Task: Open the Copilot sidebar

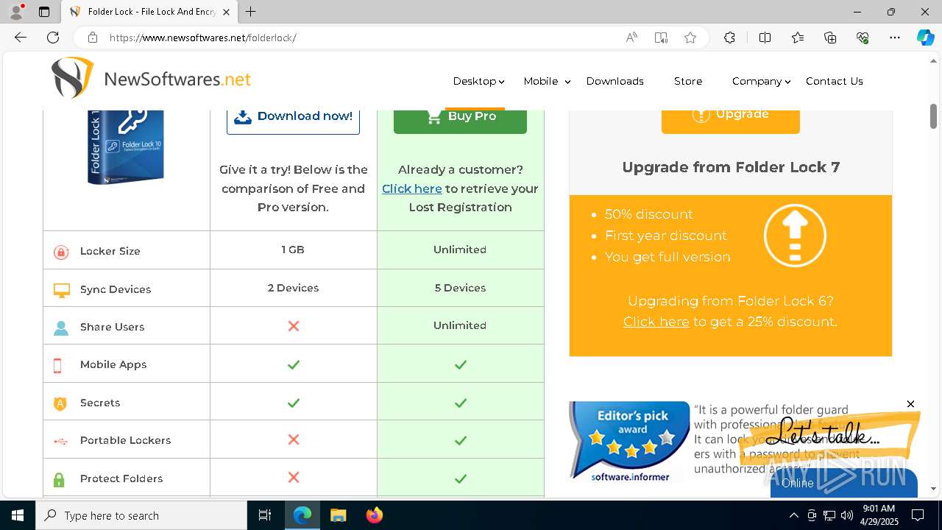Action: pos(925,38)
